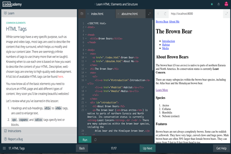
Task: Collapse the div fold on line 21
Action: 86,102
